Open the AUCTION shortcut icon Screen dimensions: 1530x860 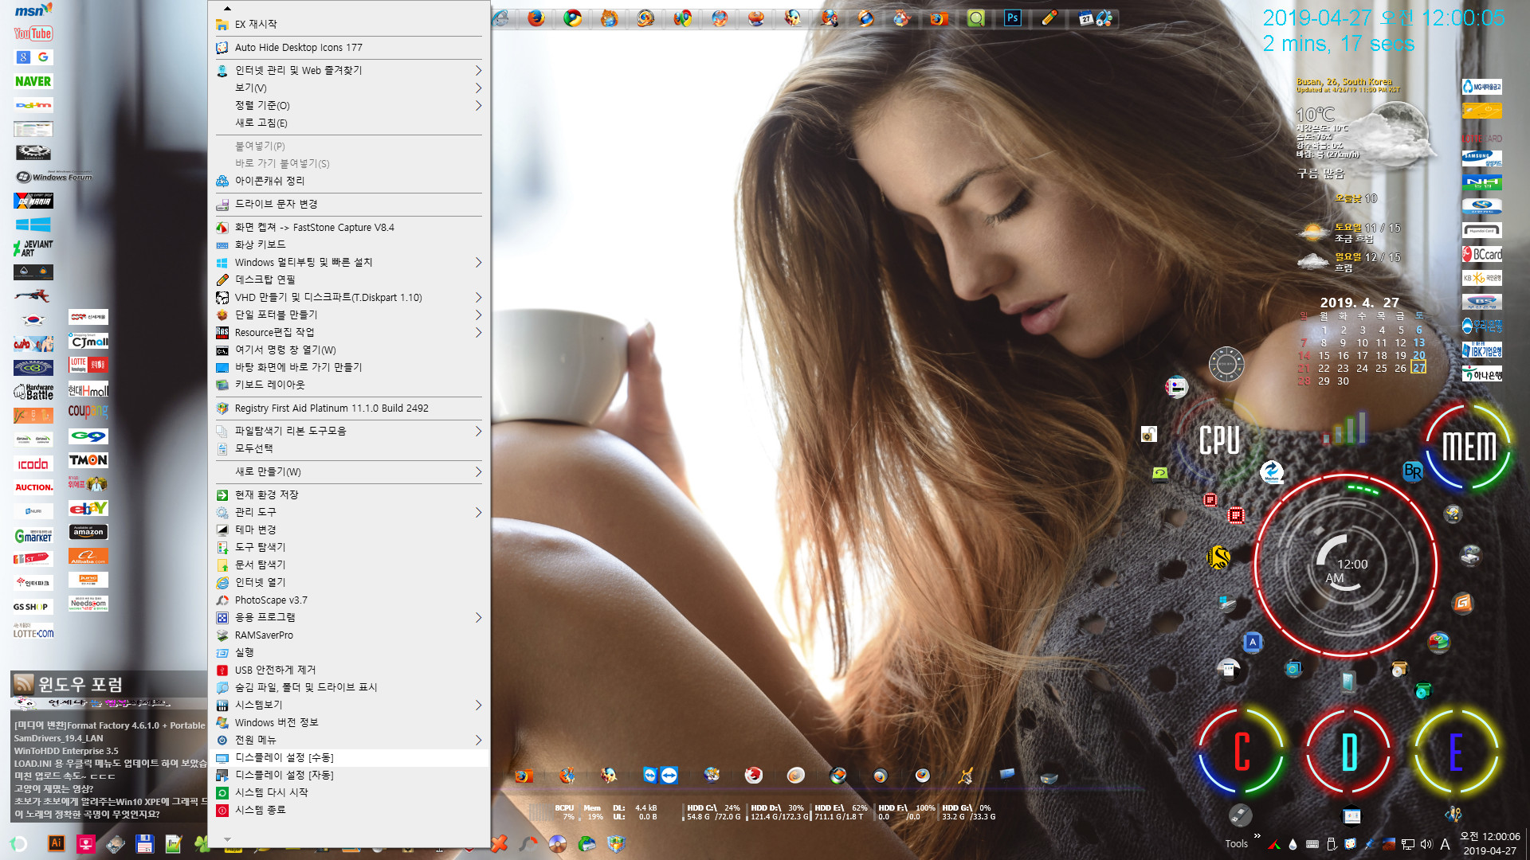point(33,487)
